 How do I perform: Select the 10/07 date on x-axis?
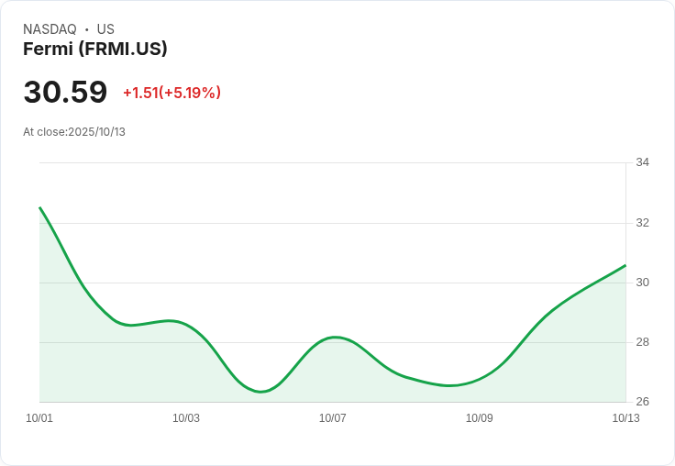[332, 418]
